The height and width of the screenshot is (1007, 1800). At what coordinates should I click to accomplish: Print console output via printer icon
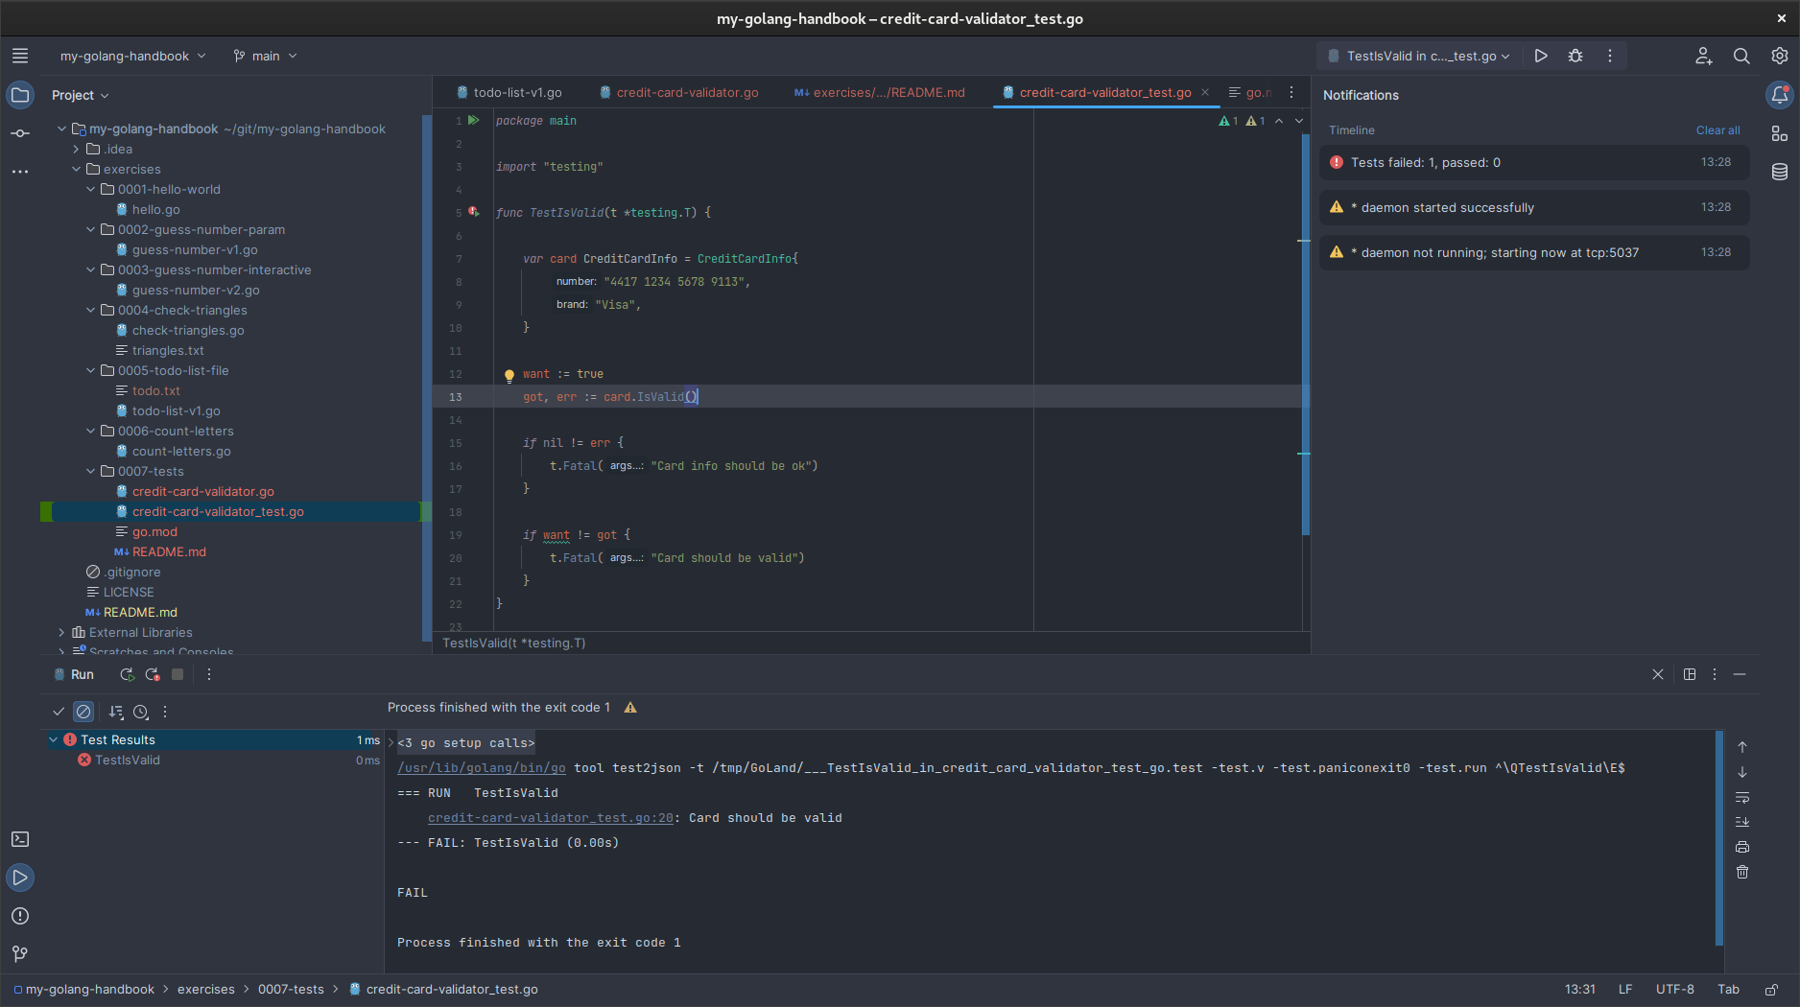[1741, 847]
